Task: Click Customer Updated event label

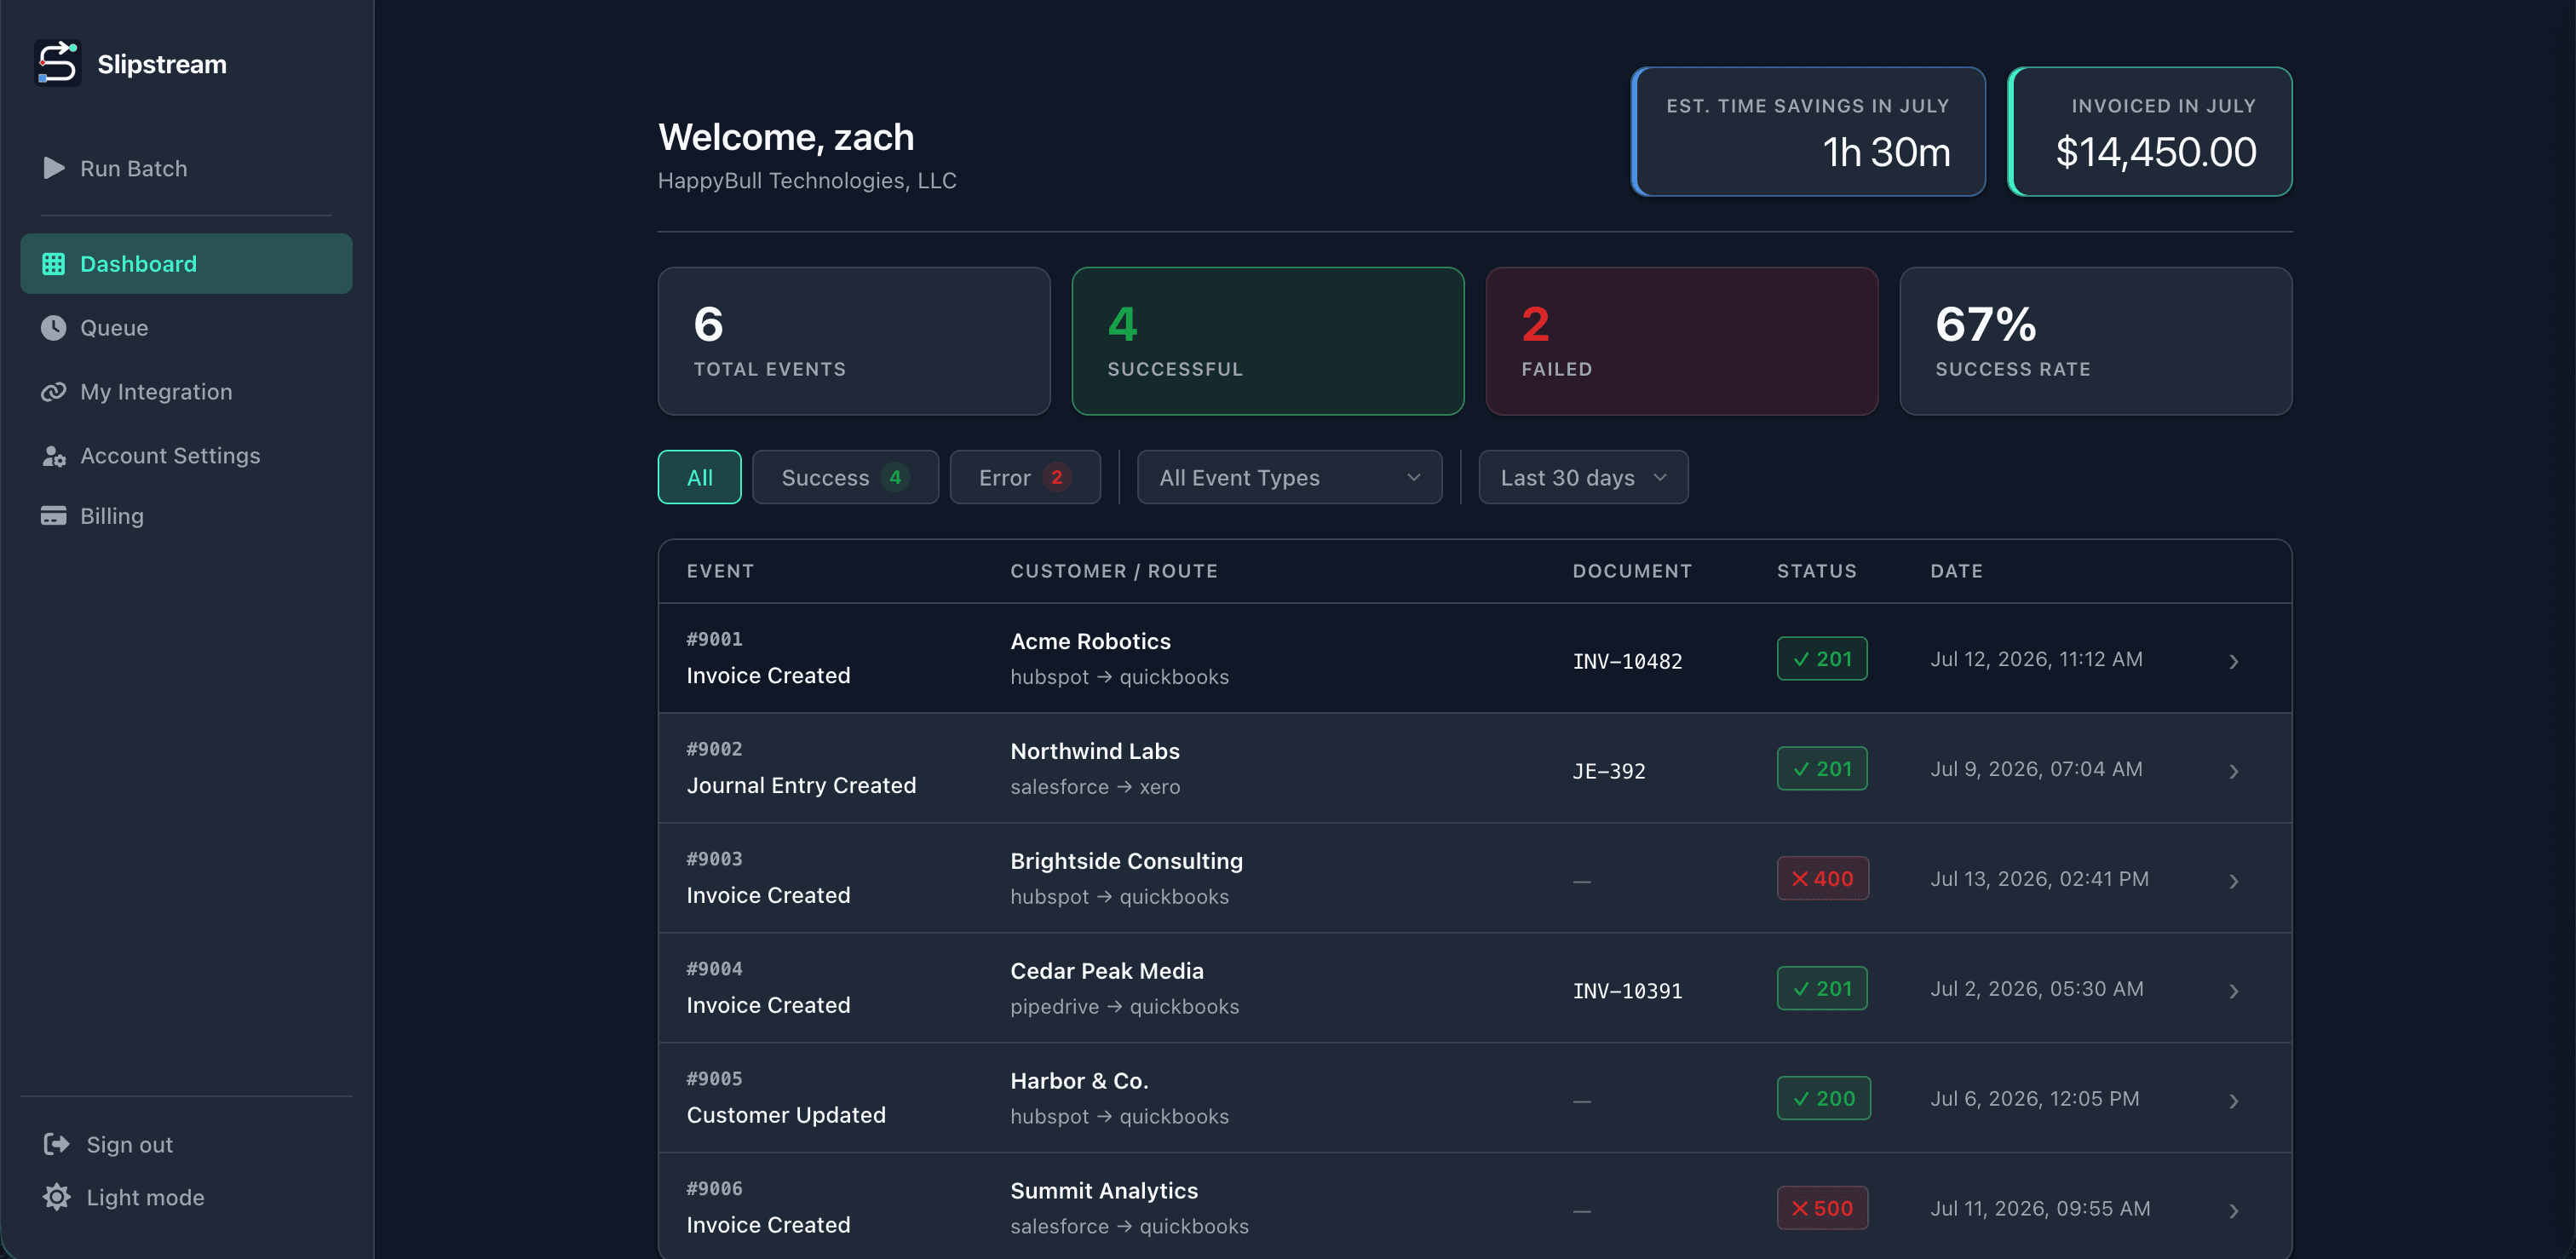Action: (786, 1115)
